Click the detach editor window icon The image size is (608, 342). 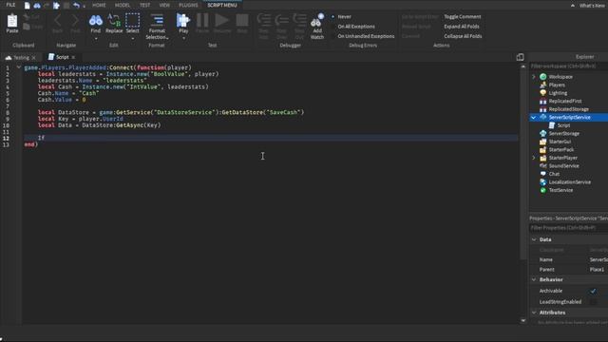click(x=520, y=57)
